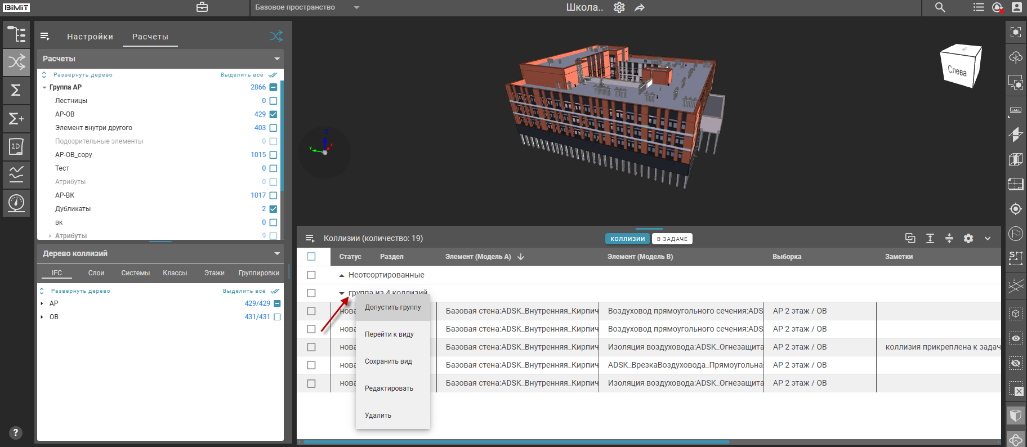Switch to the Настройки tab
Viewport: 1027px width, 447px height.
click(90, 37)
